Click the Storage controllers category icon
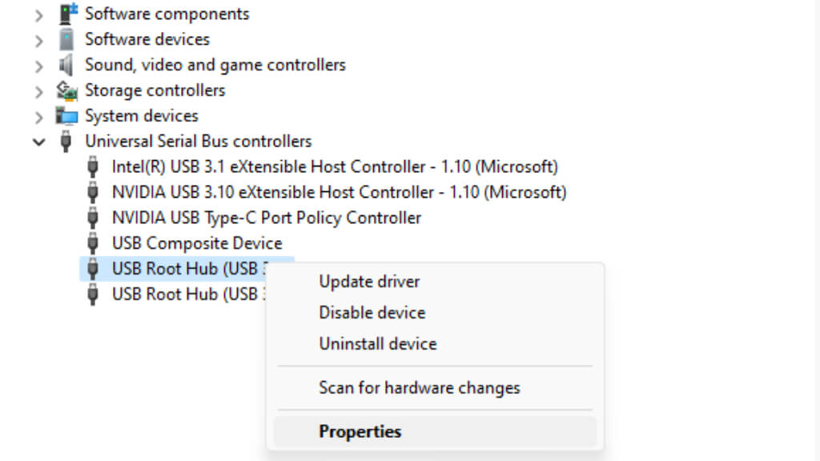Image resolution: width=820 pixels, height=461 pixels. tap(66, 90)
